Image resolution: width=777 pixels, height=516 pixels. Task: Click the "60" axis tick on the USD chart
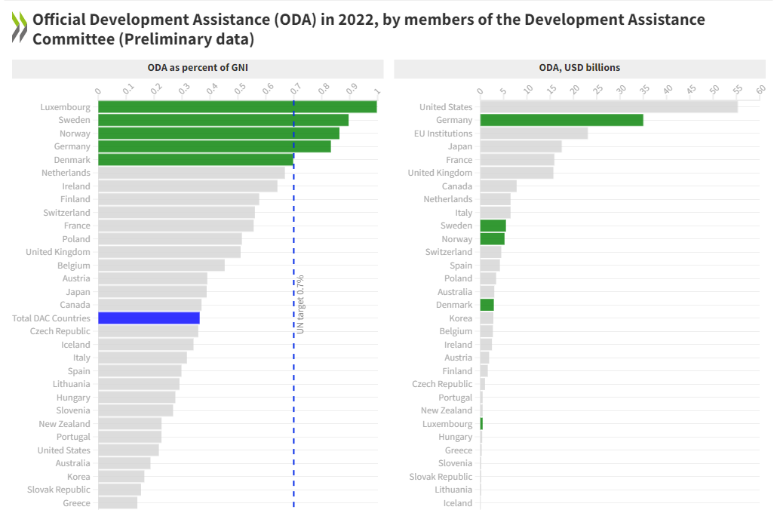[x=760, y=88]
